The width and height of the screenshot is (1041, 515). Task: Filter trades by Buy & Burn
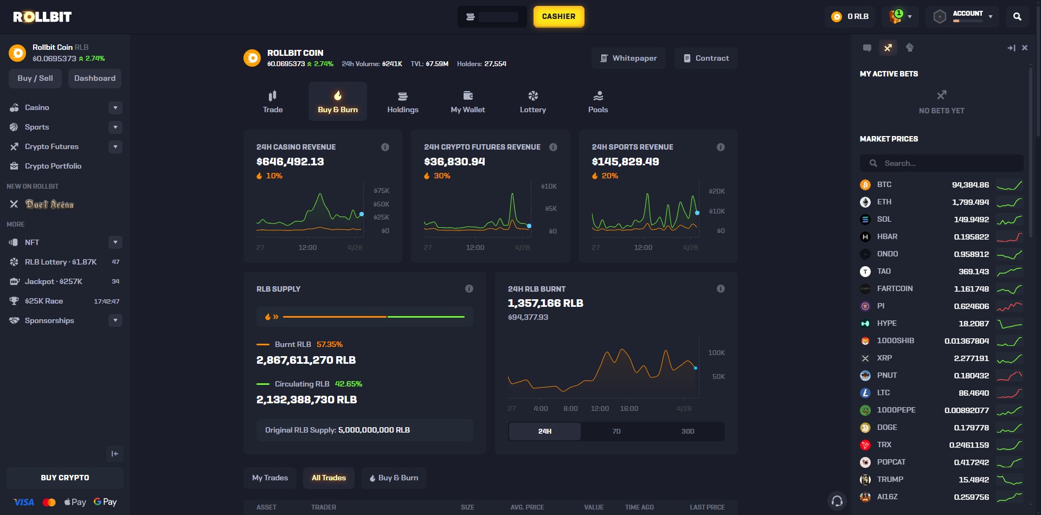(x=394, y=478)
